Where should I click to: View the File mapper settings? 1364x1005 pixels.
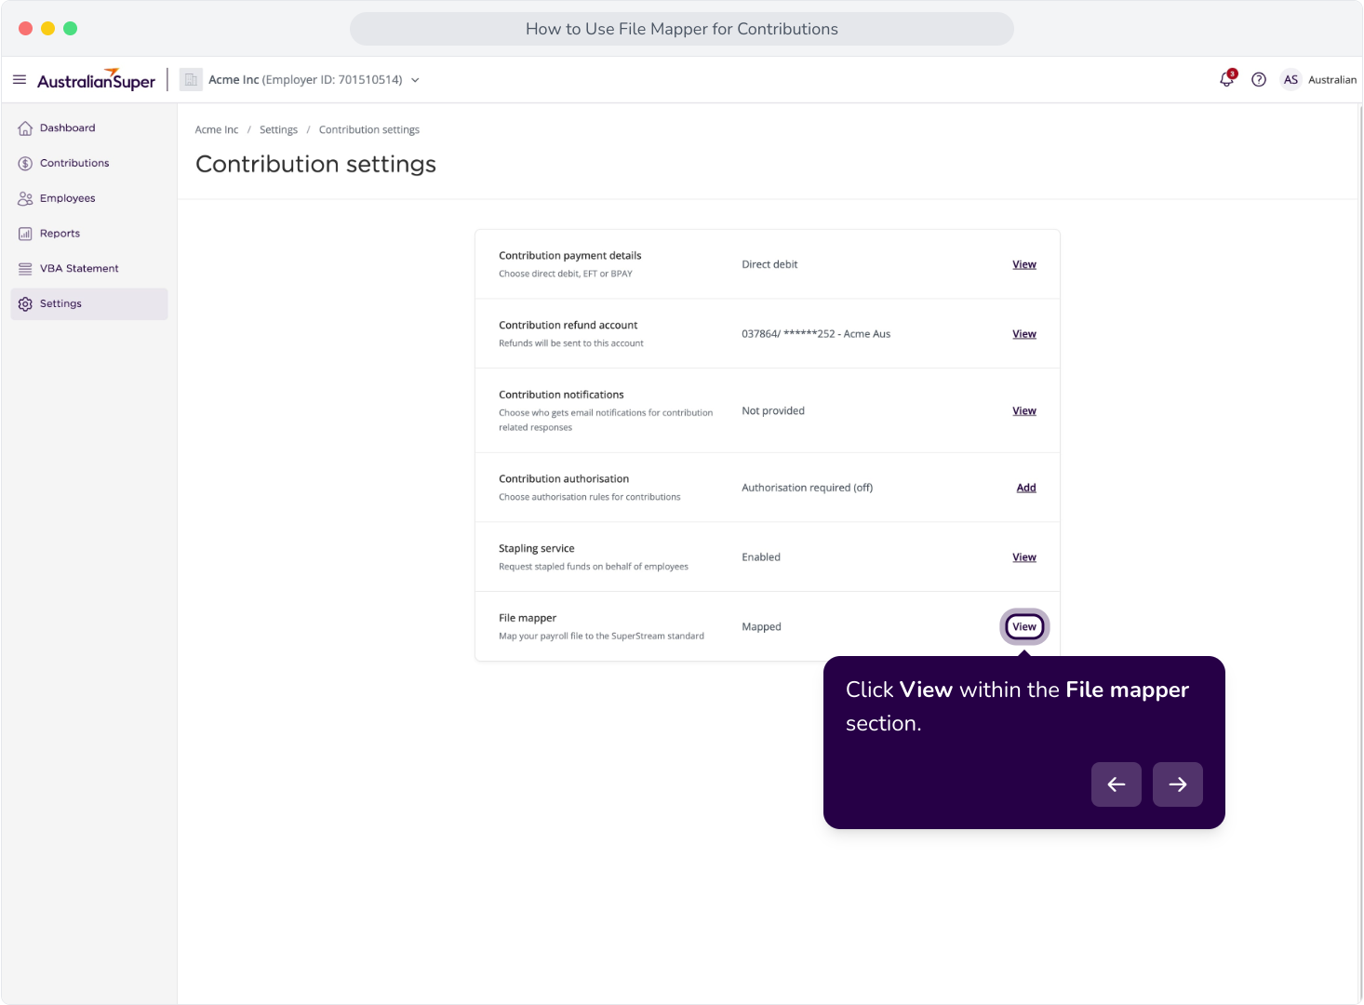pyautogui.click(x=1024, y=627)
